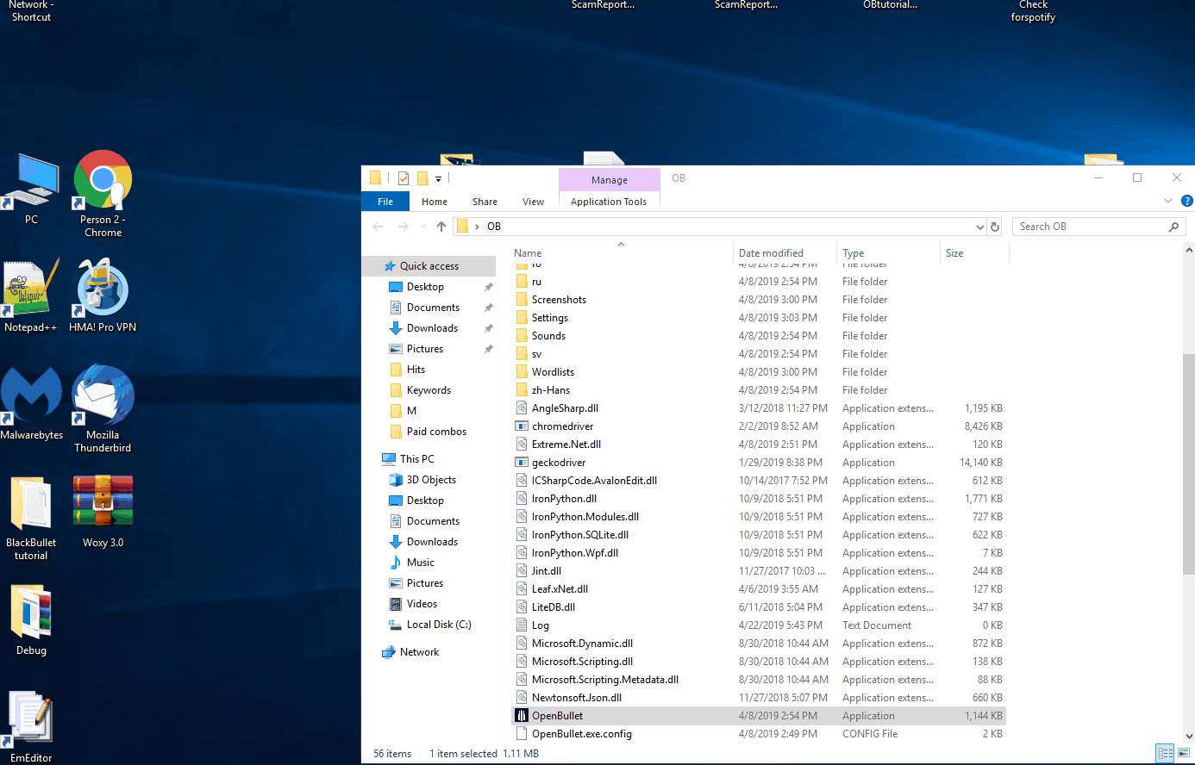Switch to the Share ribbon tab
Viewport: 1195px width, 765px height.
(485, 202)
